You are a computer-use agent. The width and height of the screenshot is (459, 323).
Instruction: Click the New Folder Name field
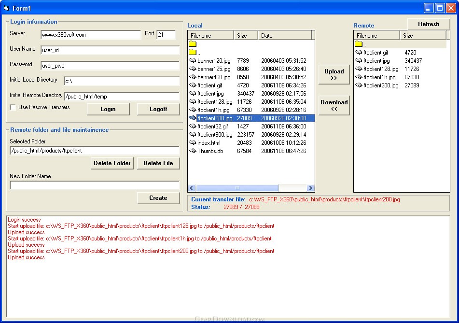95,185
